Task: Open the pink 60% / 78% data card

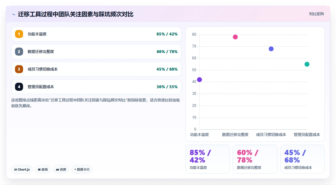Action: coord(255,159)
